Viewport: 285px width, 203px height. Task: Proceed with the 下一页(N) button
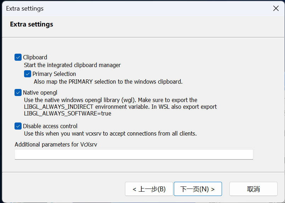coord(198,189)
